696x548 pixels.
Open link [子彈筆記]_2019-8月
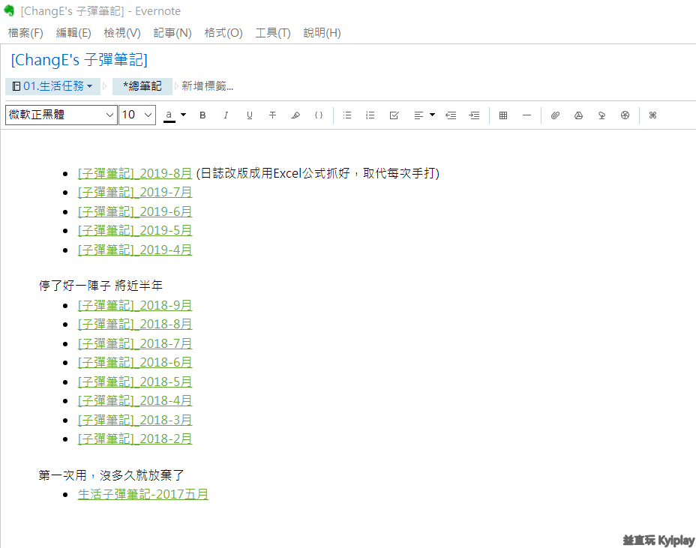[134, 173]
